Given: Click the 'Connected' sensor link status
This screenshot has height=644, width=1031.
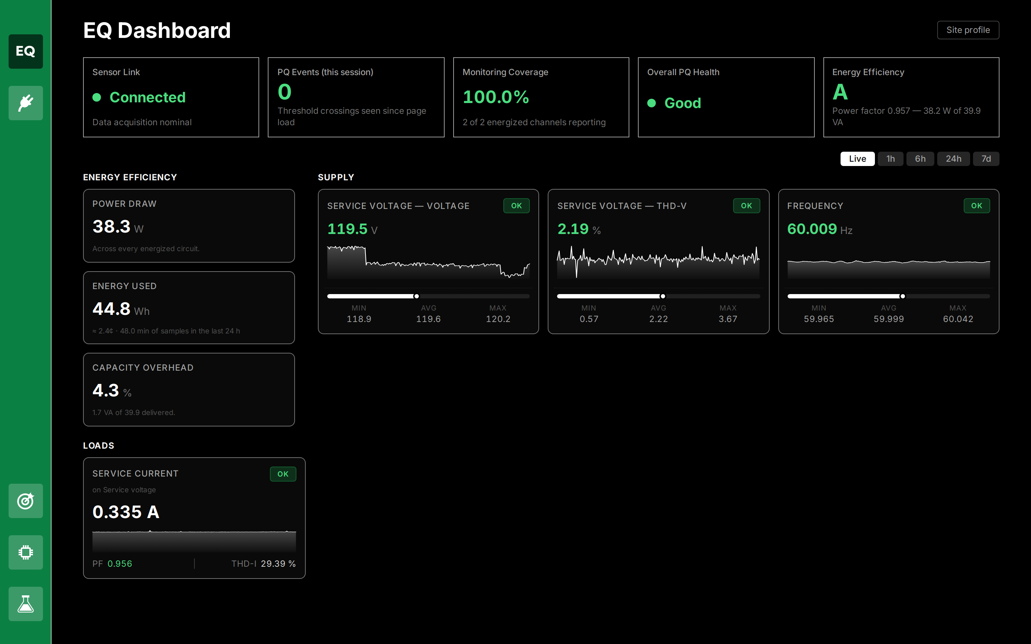Looking at the screenshot, I should [x=147, y=98].
